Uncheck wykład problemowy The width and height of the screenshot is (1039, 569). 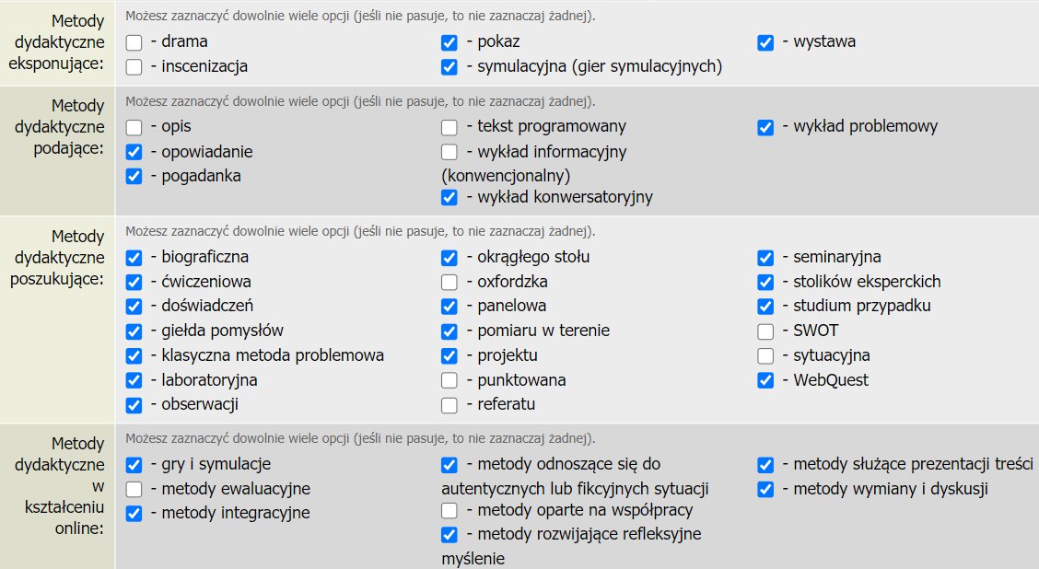coord(765,127)
